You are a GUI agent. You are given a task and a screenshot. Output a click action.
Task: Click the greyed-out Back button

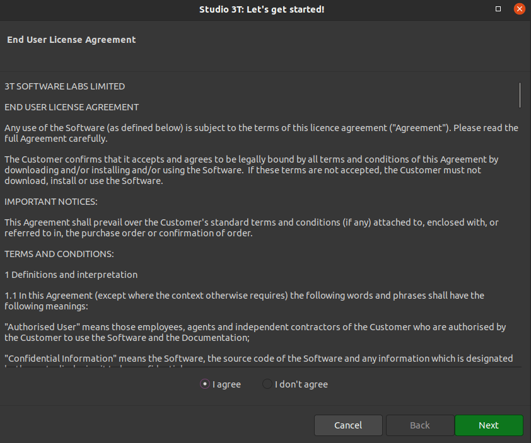420,425
